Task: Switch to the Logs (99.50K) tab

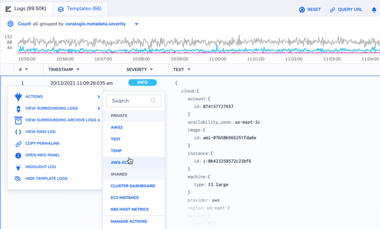Action: (27, 9)
